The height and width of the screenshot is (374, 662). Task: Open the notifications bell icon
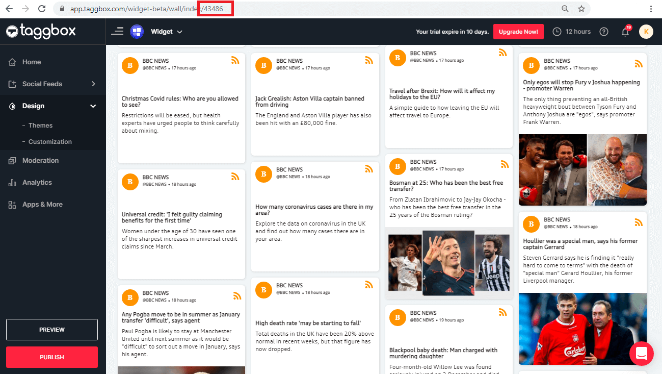pos(625,32)
